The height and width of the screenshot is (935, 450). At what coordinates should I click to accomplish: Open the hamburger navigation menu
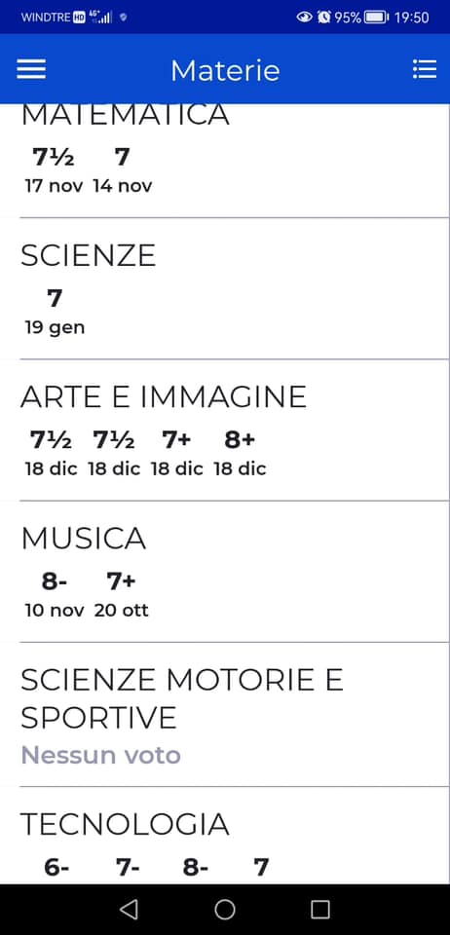point(31,70)
